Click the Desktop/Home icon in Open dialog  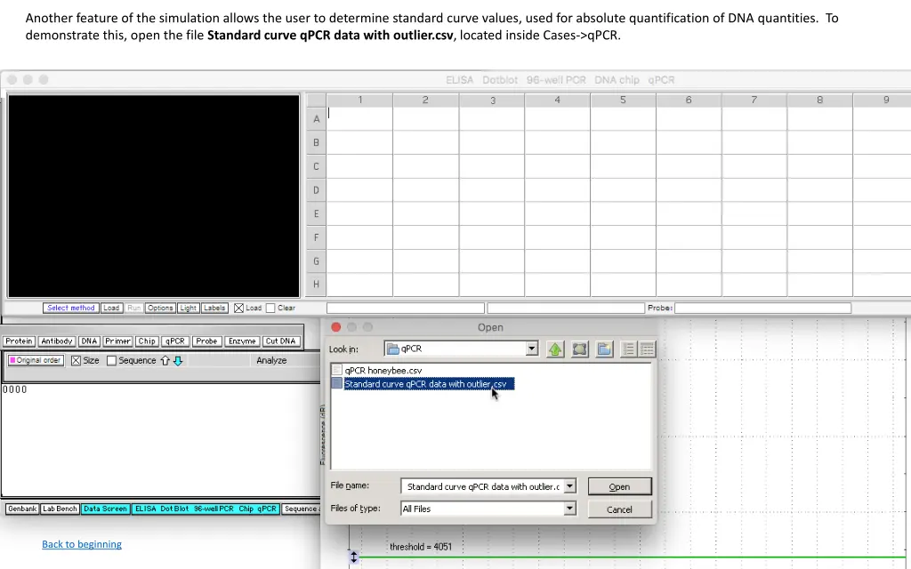(x=580, y=349)
